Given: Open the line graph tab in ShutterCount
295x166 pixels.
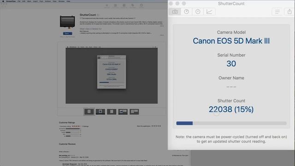Looking at the screenshot, I should tap(209, 12).
